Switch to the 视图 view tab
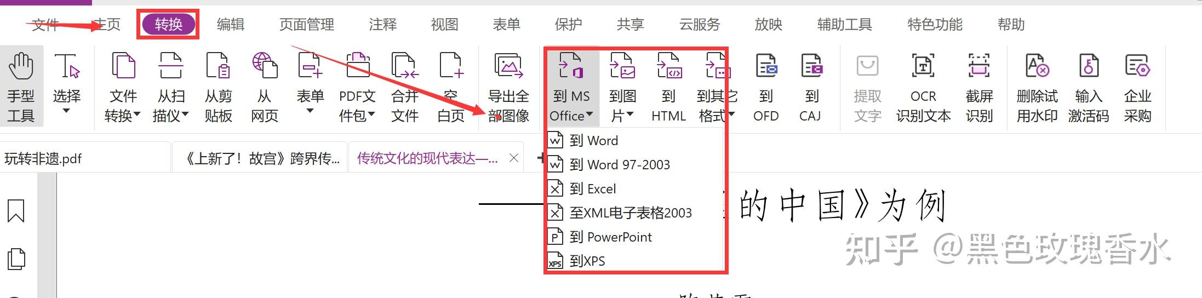 tap(444, 25)
